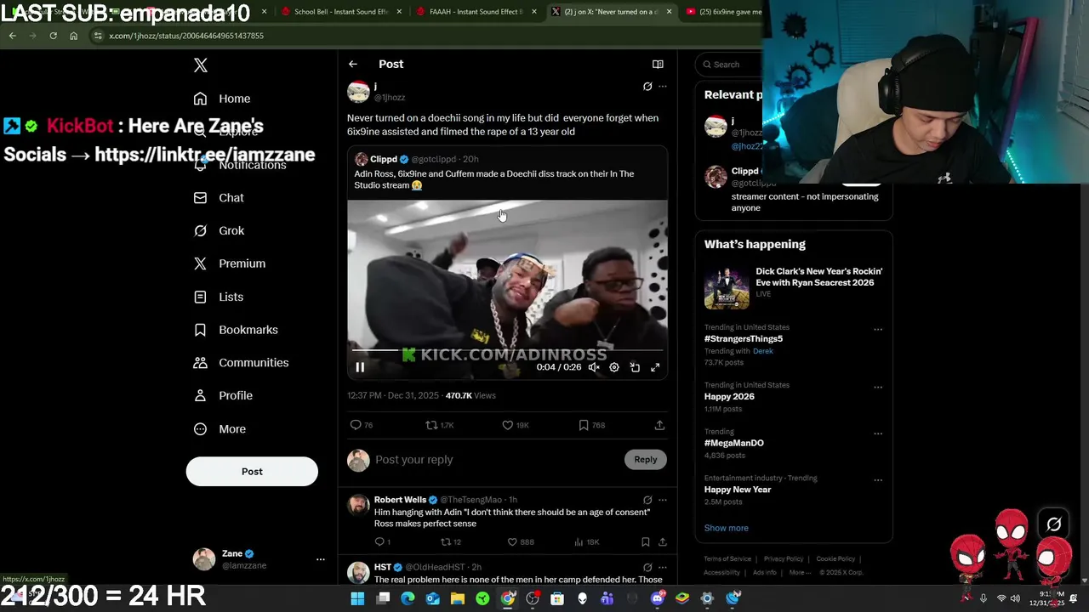This screenshot has height=612, width=1089.
Task: Like Robert Wells reply with 888 likes
Action: click(x=512, y=541)
